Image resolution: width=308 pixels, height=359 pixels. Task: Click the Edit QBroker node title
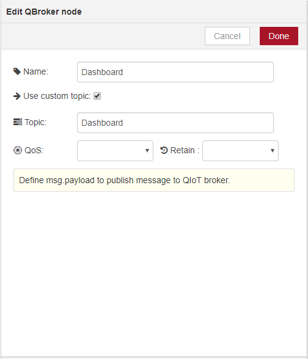click(44, 12)
